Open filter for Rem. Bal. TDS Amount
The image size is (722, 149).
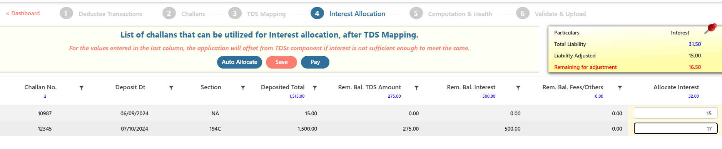pyautogui.click(x=416, y=88)
